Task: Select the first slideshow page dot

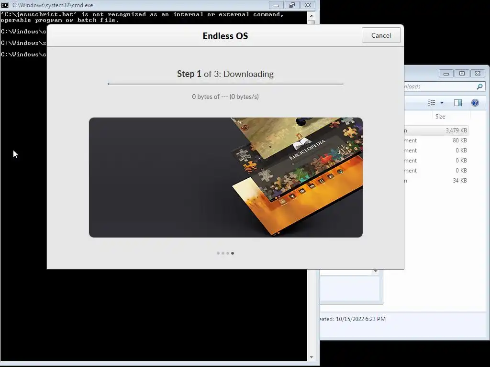Action: [218, 253]
